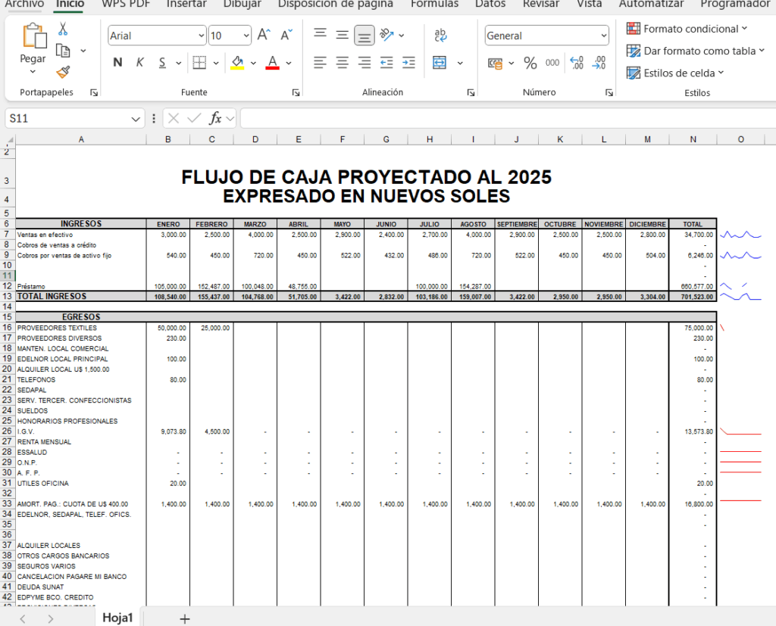This screenshot has height=626, width=776.
Task: Open the Alineación dialog launcher
Action: [x=471, y=92]
